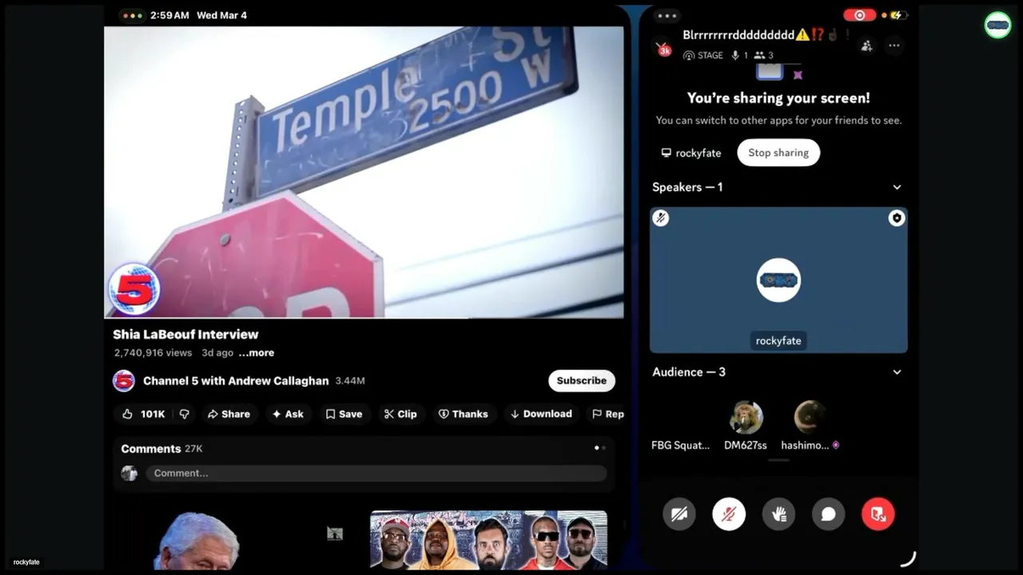The width and height of the screenshot is (1023, 575).
Task: Open rockyfate's avatar in the speaker tile
Action: pyautogui.click(x=778, y=280)
